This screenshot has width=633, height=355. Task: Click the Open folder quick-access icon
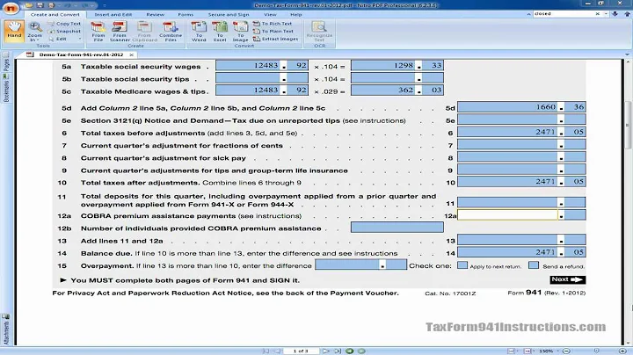click(x=28, y=5)
